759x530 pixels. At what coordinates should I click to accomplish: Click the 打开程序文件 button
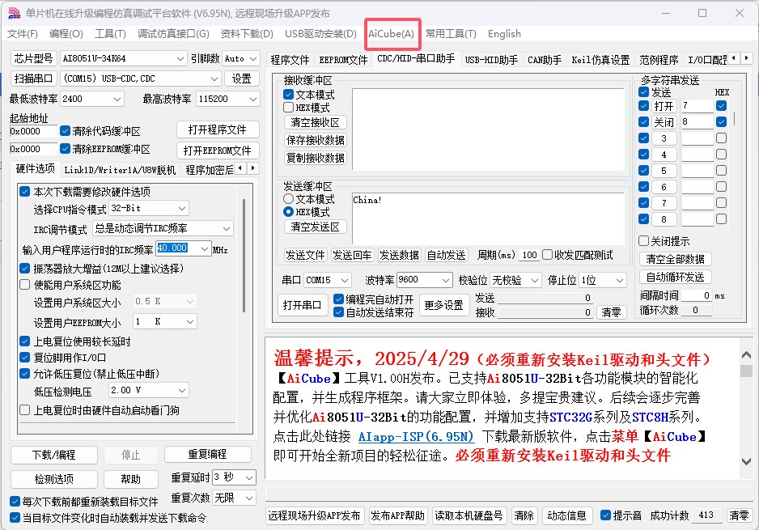point(218,129)
